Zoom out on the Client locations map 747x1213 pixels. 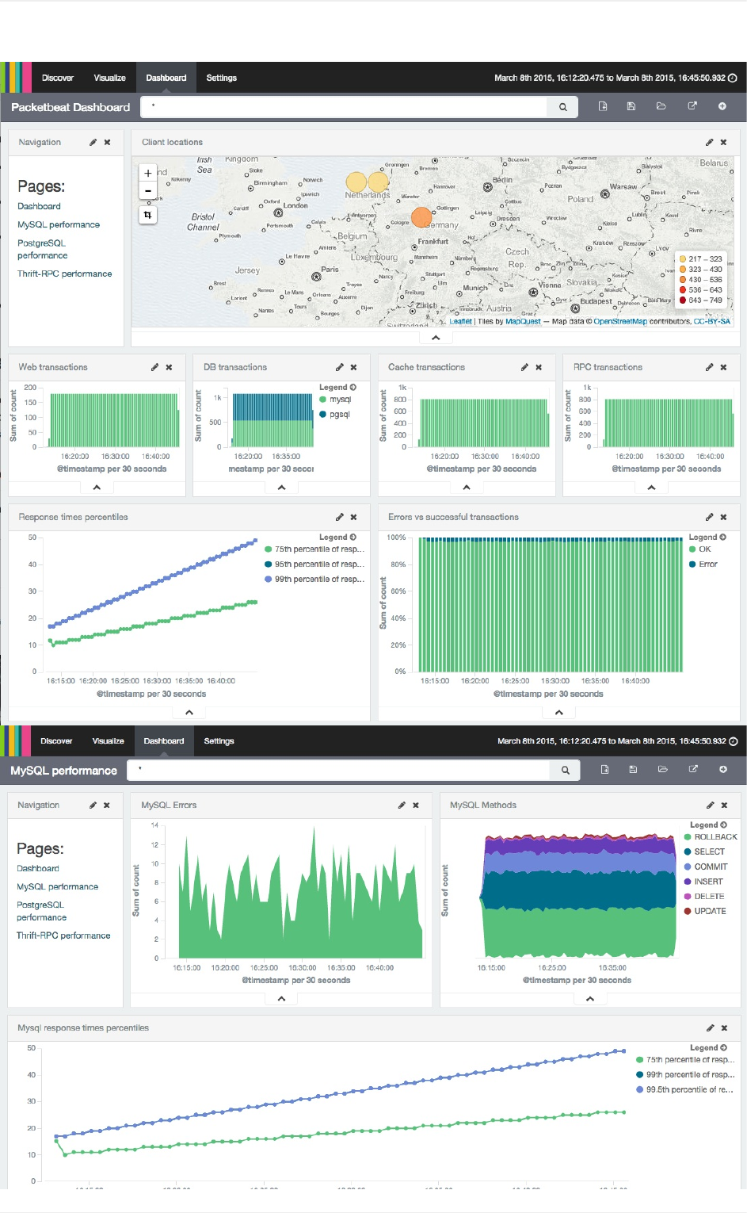pos(147,190)
